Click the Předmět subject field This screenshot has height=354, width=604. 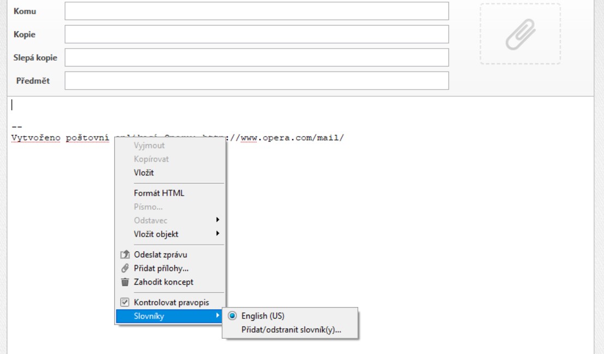[257, 81]
